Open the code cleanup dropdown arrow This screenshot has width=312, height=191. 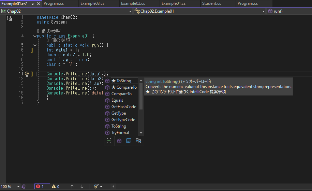(101, 187)
